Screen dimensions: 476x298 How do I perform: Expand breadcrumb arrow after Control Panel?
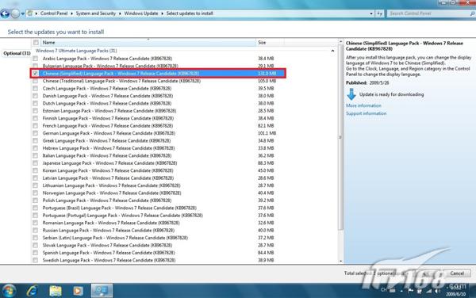[x=71, y=13]
